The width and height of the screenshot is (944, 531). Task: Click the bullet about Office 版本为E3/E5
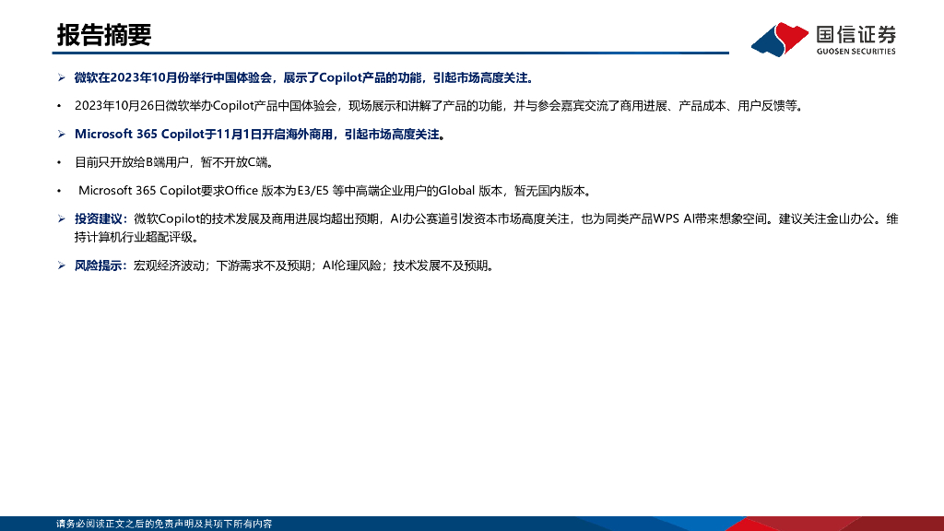[336, 191]
